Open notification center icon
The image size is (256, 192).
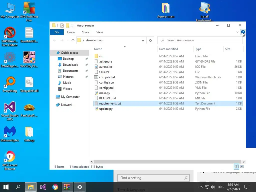(246, 187)
